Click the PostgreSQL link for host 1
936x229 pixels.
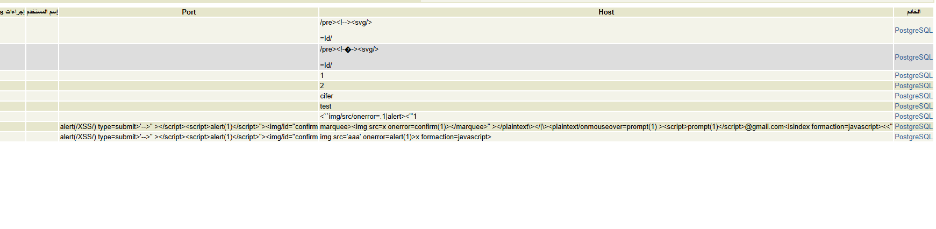click(913, 76)
